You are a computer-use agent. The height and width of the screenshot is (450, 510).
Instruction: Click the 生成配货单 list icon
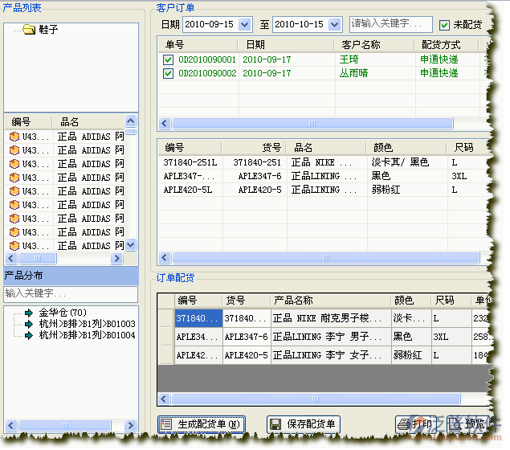tap(166, 424)
